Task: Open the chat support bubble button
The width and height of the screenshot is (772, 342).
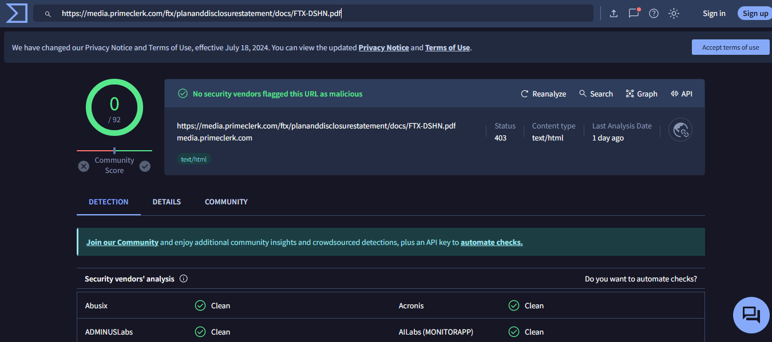Action: coord(751,315)
